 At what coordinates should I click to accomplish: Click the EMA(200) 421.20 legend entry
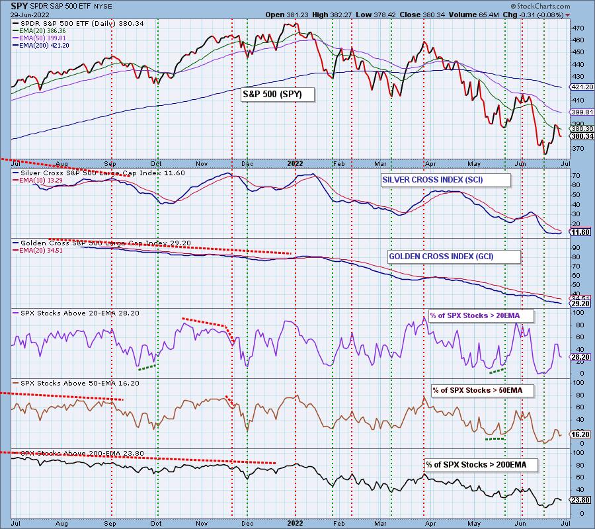(40, 45)
